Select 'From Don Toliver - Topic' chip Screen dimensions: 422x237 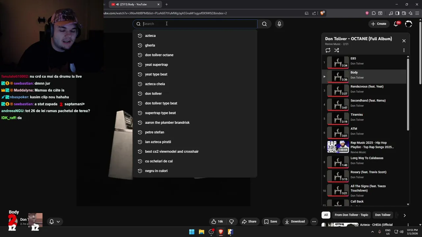(x=351, y=215)
